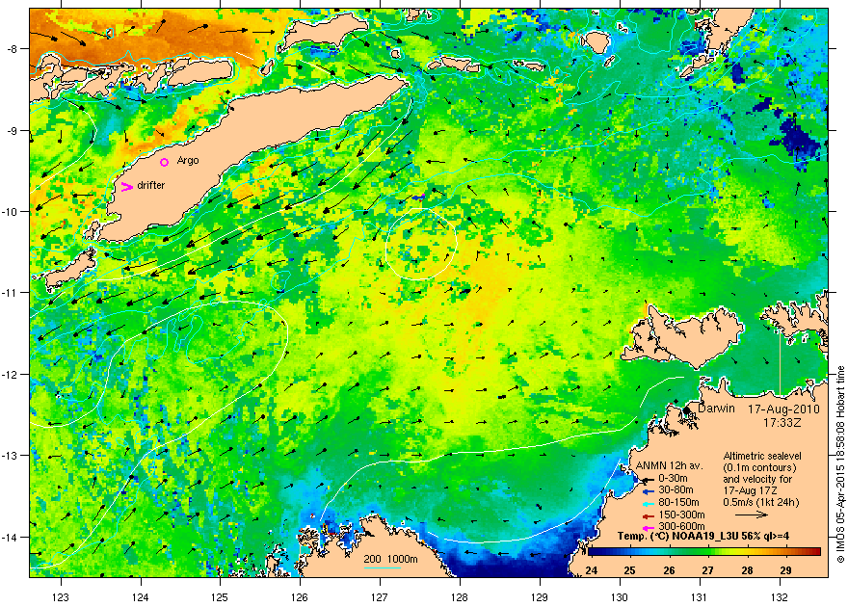848x607 pixels.
Task: Click the '150-300m' depth legend label
Action: (682, 515)
